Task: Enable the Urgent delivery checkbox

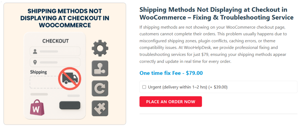Action: [x=144, y=87]
